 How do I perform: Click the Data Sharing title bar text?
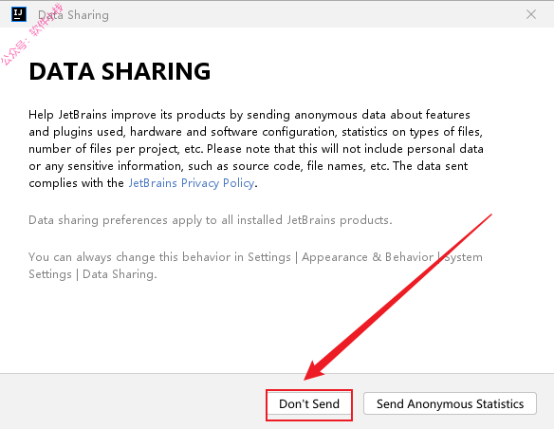tap(73, 15)
